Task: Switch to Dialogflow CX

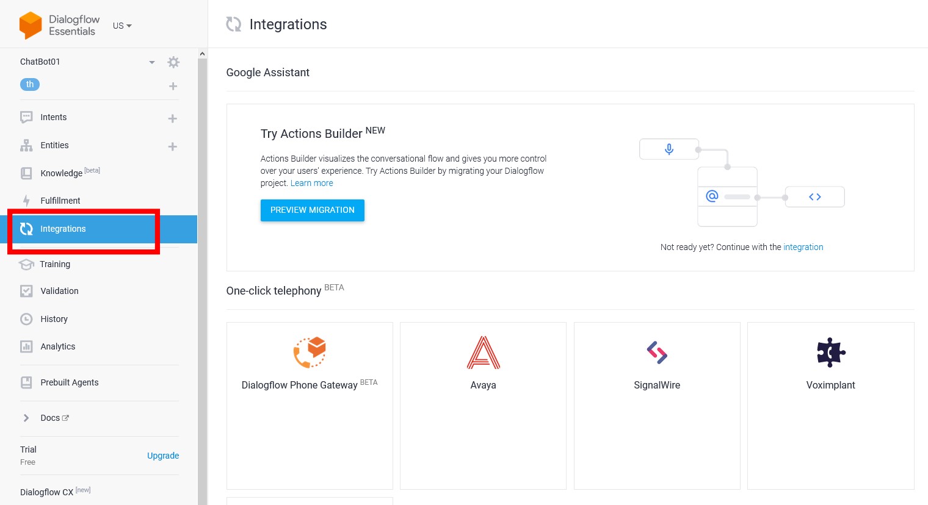Action: pos(55,492)
